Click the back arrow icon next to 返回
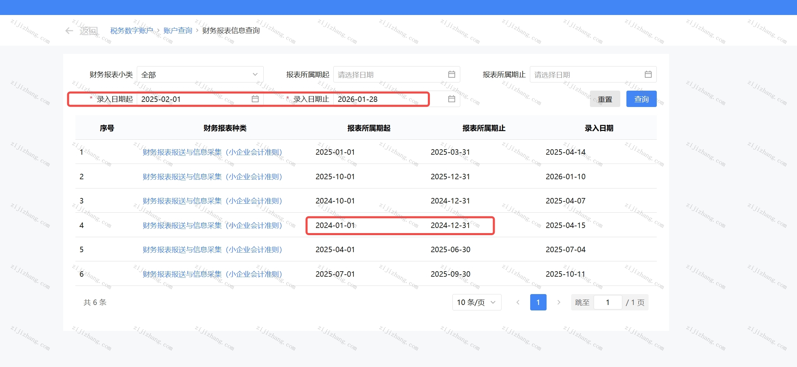Screen dimensions: 797x367 point(69,31)
